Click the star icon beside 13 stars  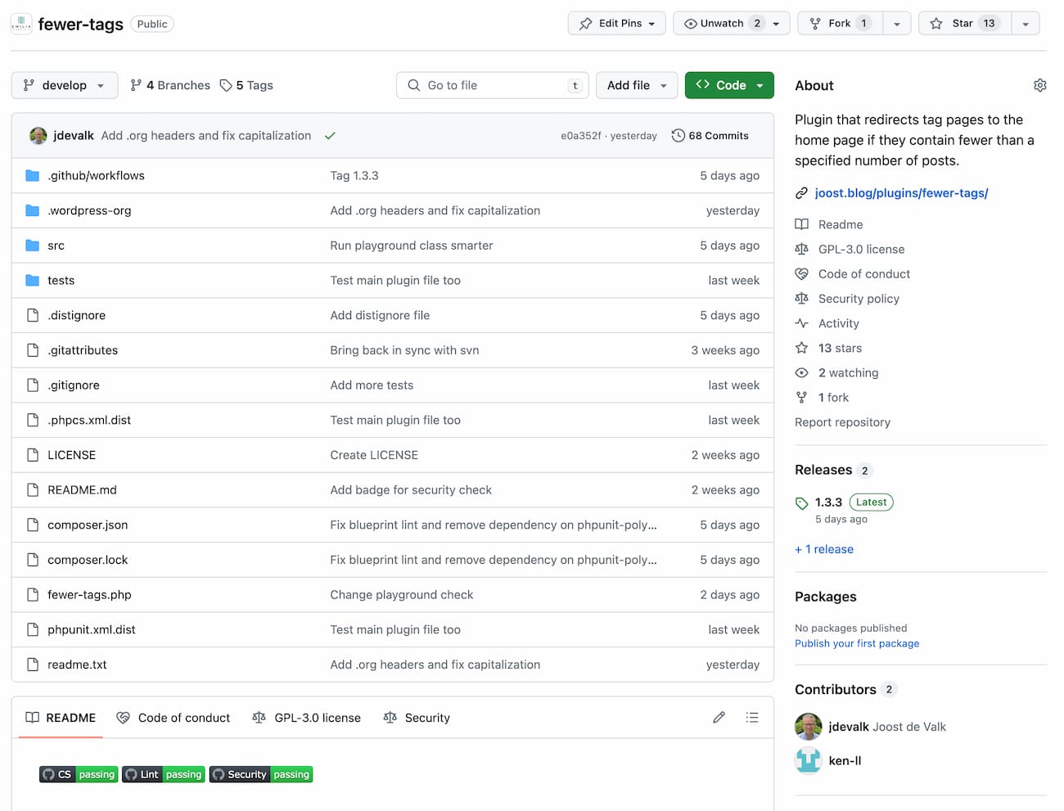[x=802, y=348]
